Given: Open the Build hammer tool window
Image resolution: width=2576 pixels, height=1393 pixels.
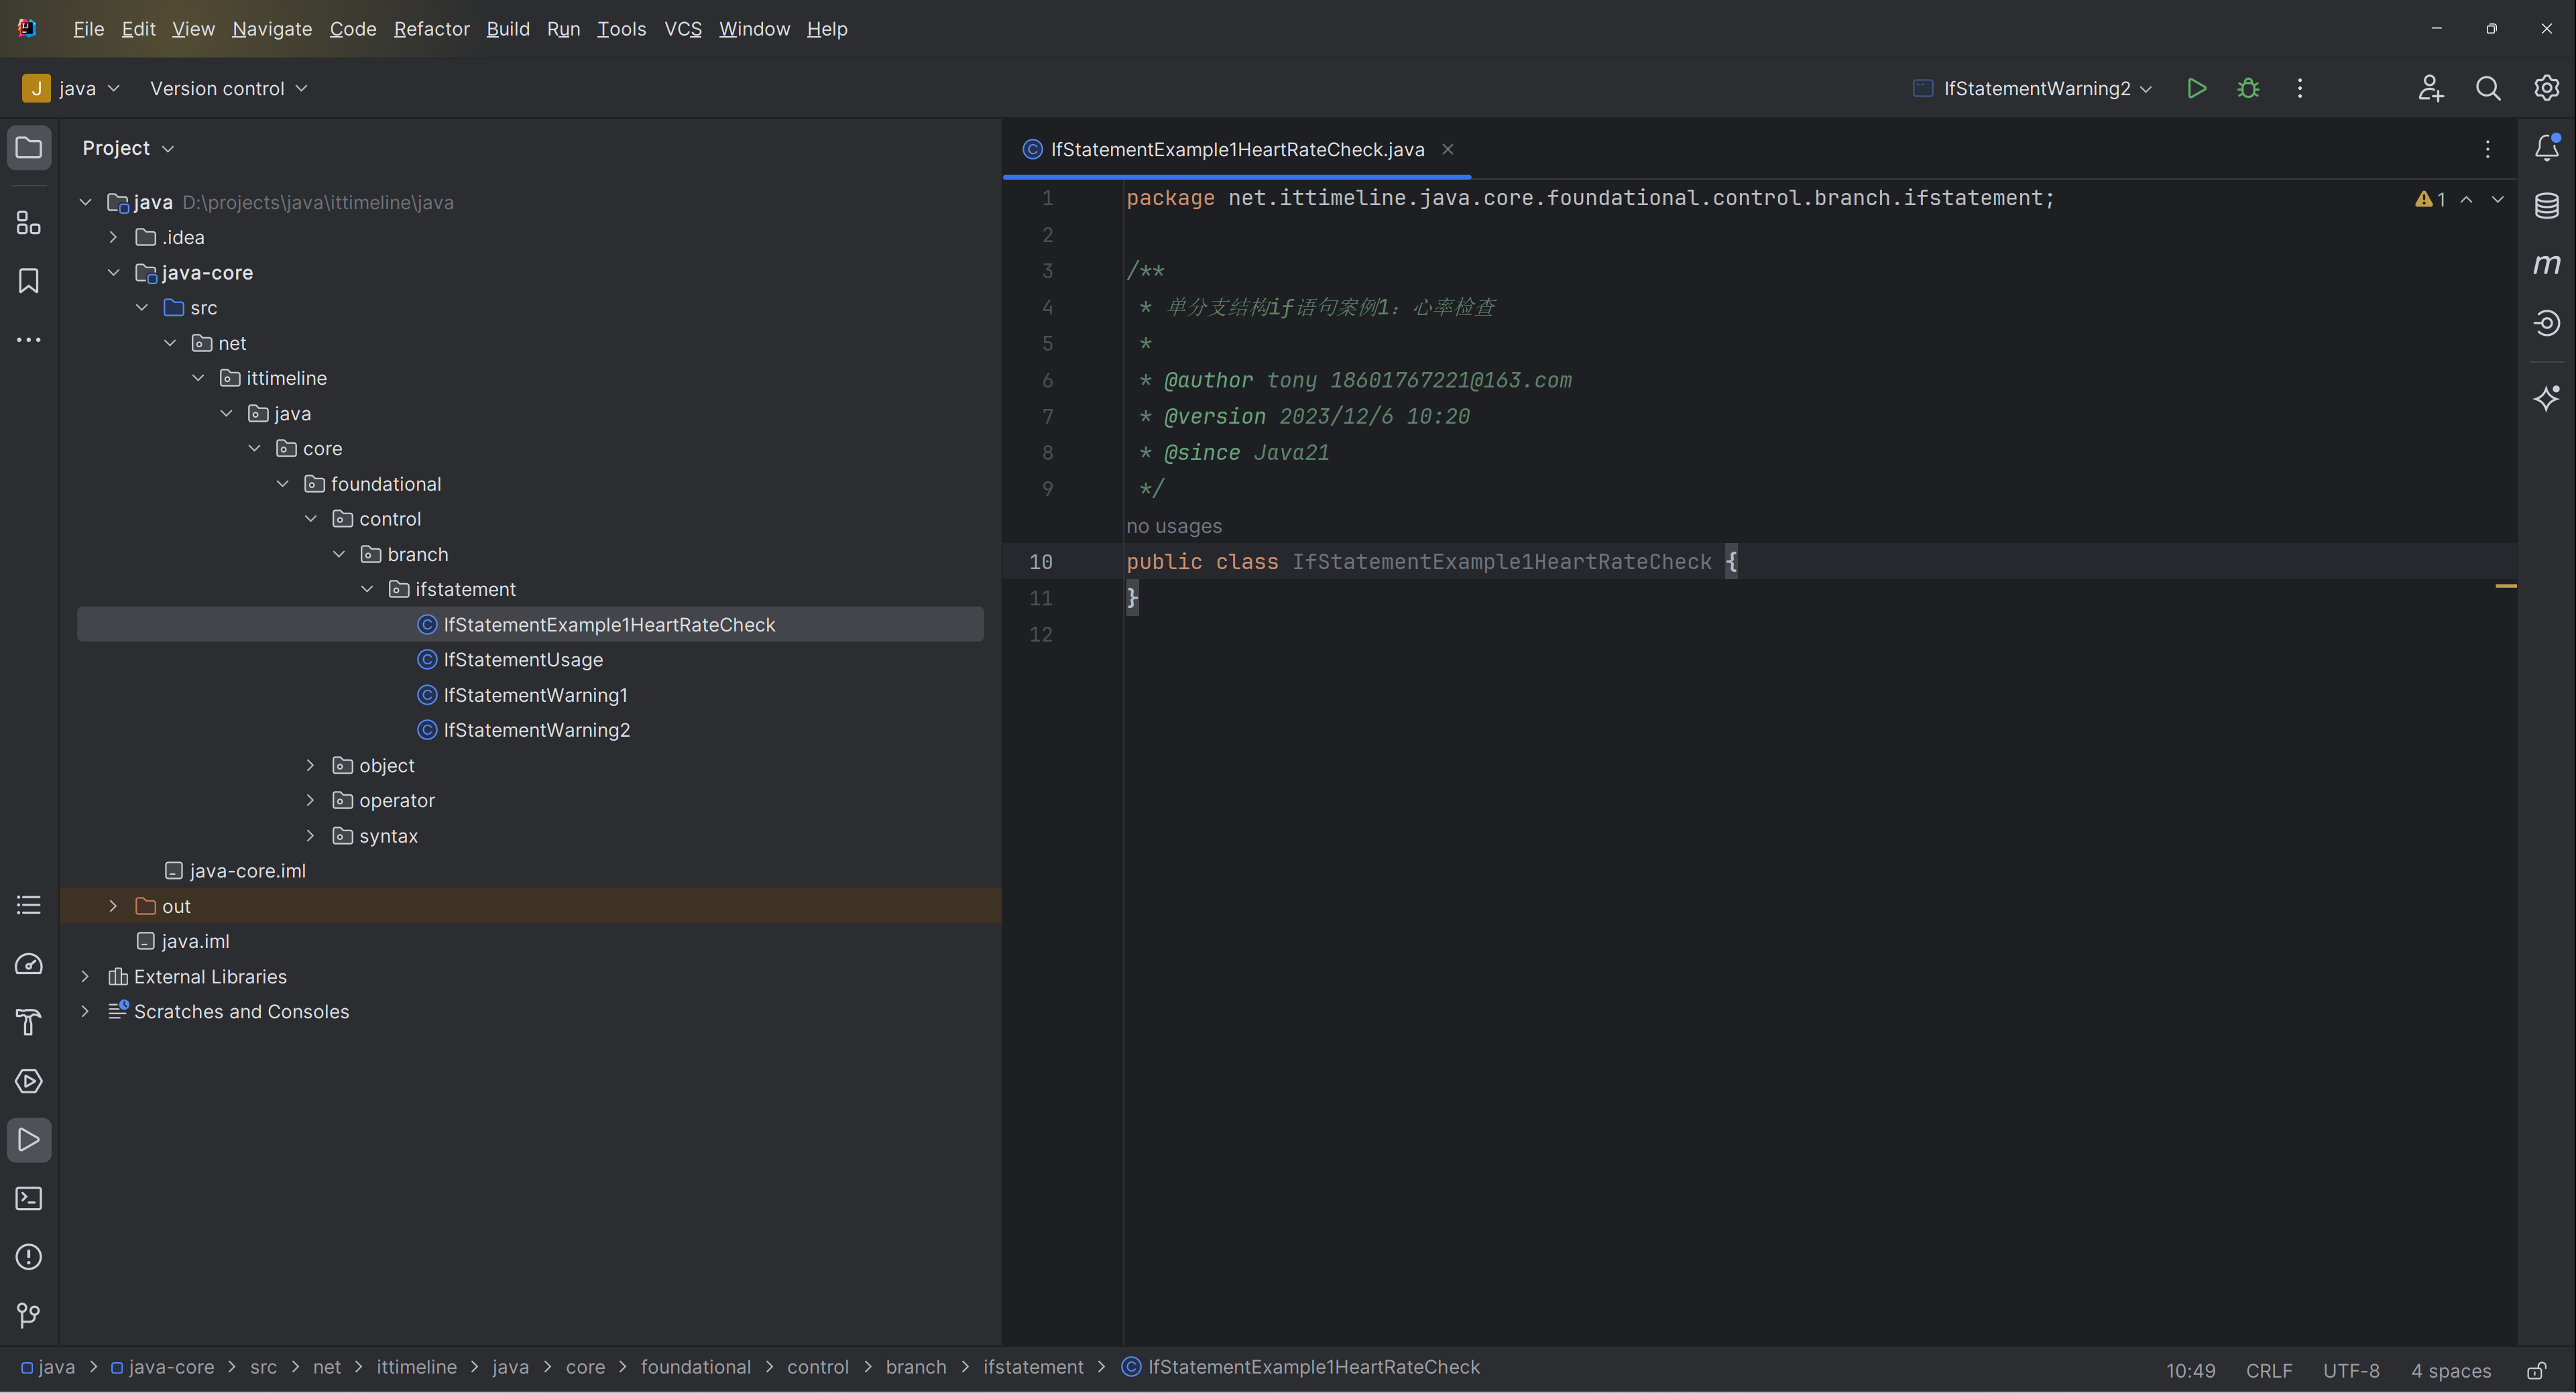Looking at the screenshot, I should tap(29, 1022).
